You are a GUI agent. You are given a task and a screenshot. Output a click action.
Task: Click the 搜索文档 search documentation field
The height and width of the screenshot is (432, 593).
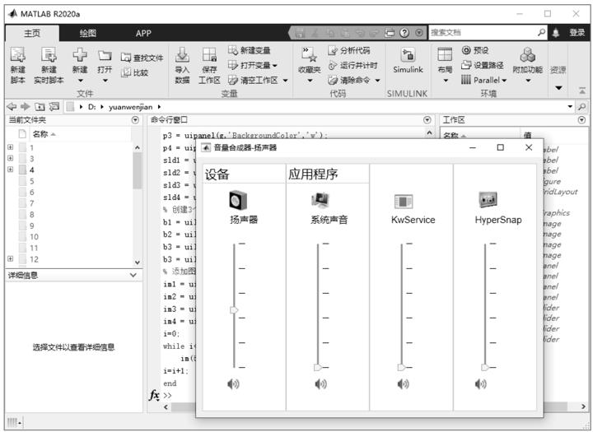point(483,33)
